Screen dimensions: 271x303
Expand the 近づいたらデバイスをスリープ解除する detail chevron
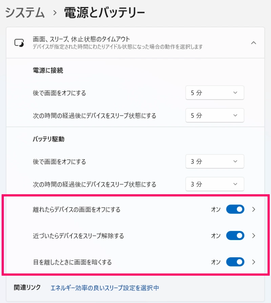pos(253,236)
